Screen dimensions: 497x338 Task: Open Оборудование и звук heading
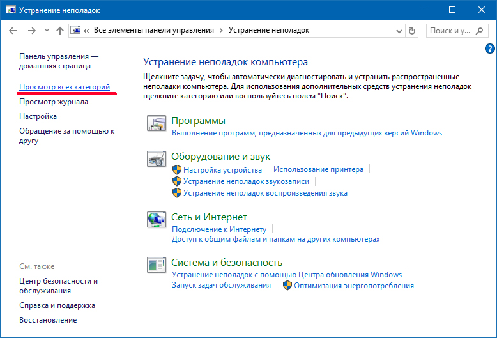tap(221, 157)
